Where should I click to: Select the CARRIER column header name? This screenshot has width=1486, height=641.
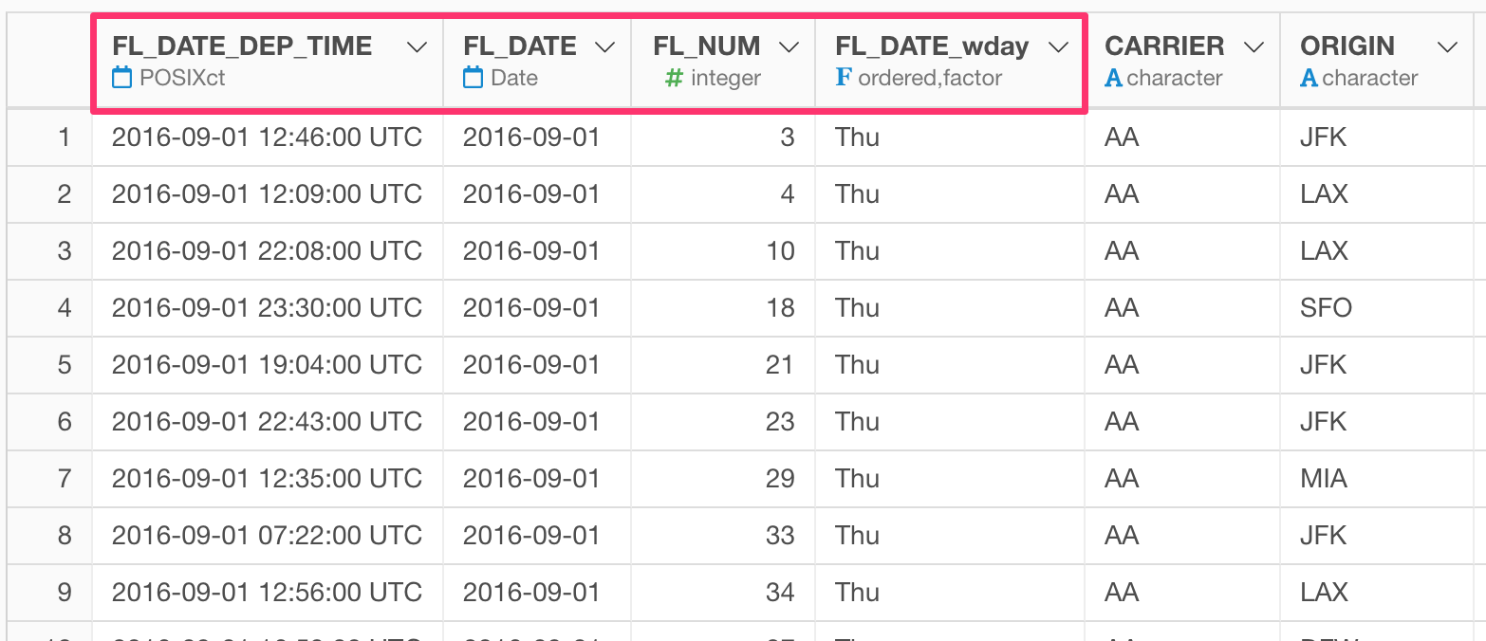click(1164, 46)
